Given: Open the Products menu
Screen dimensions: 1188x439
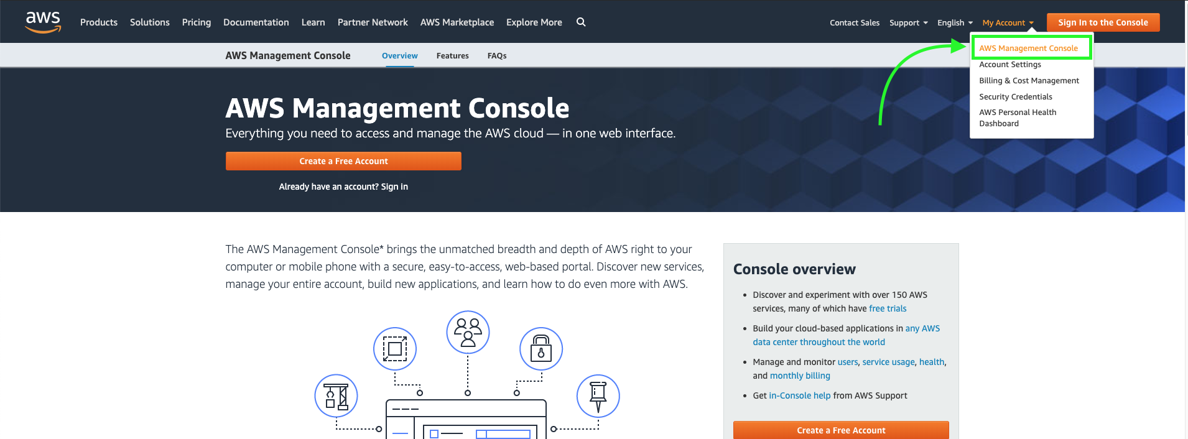Looking at the screenshot, I should click(99, 22).
